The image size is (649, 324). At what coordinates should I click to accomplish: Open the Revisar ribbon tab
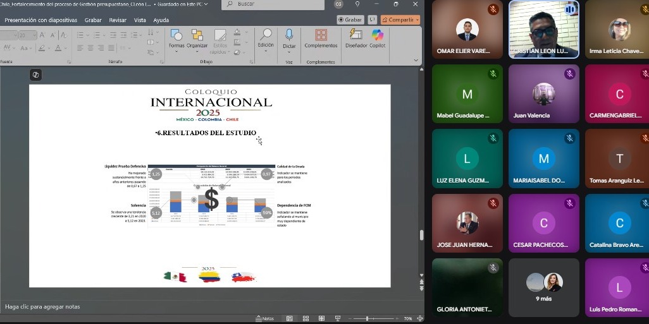(x=118, y=20)
